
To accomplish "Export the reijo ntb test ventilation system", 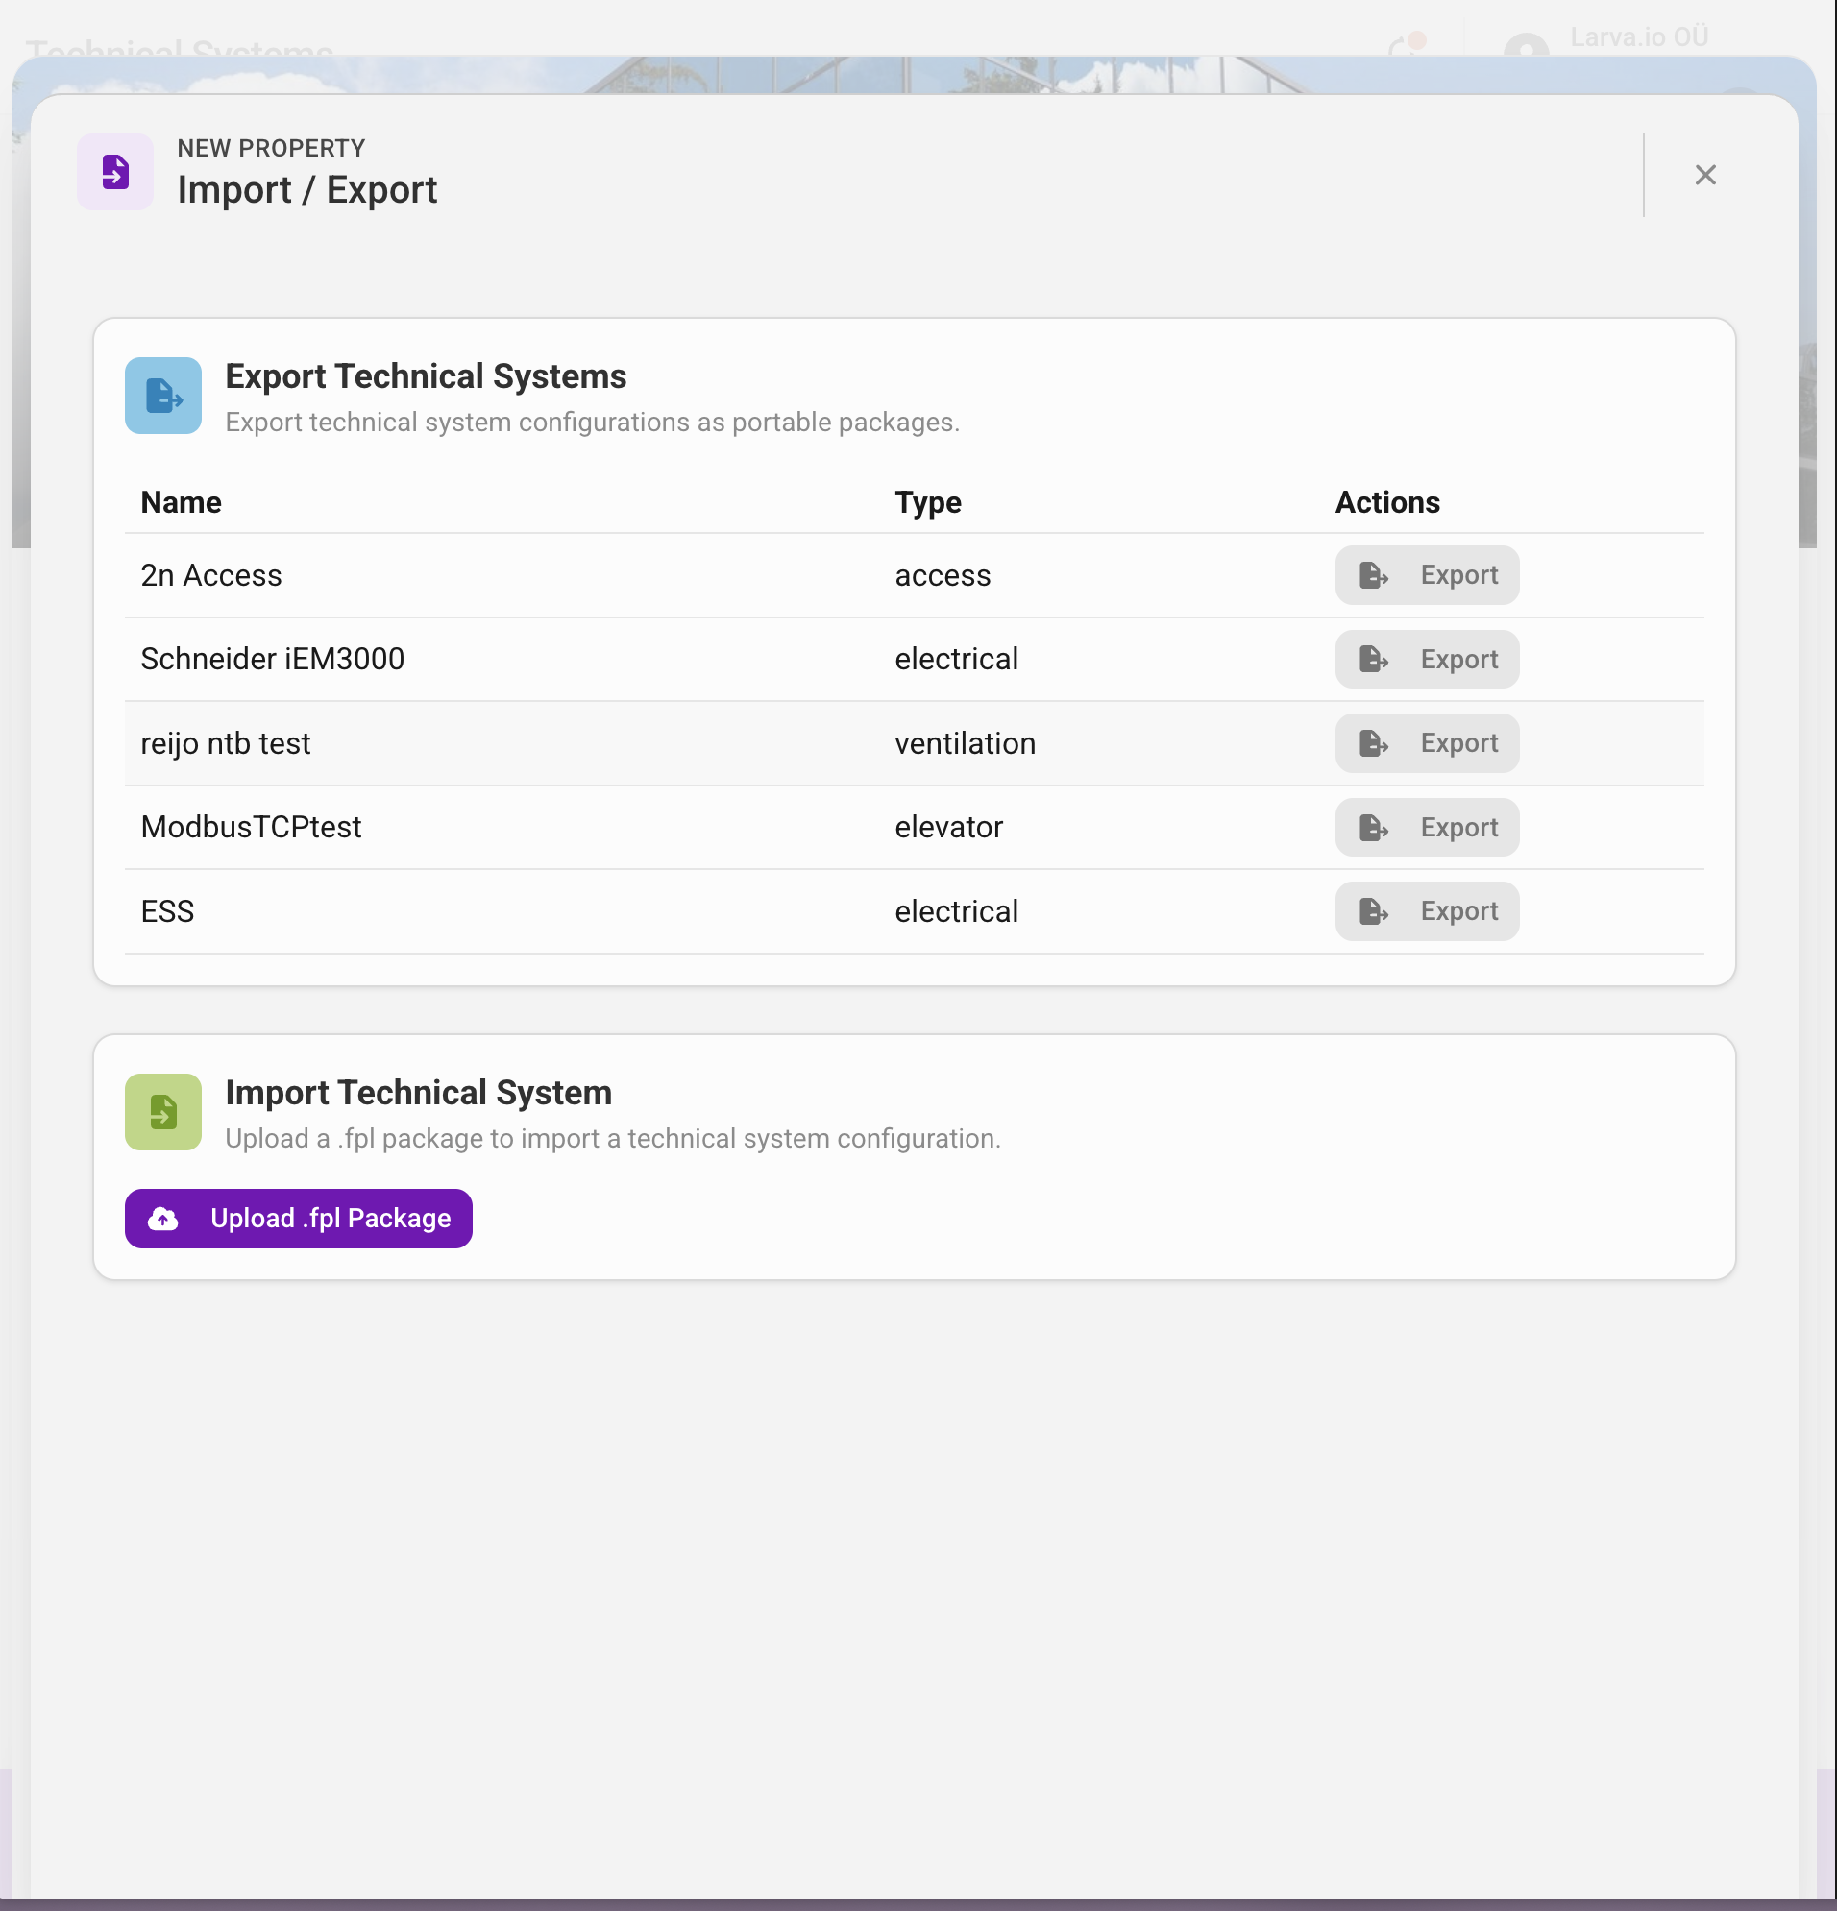I will [x=1427, y=743].
